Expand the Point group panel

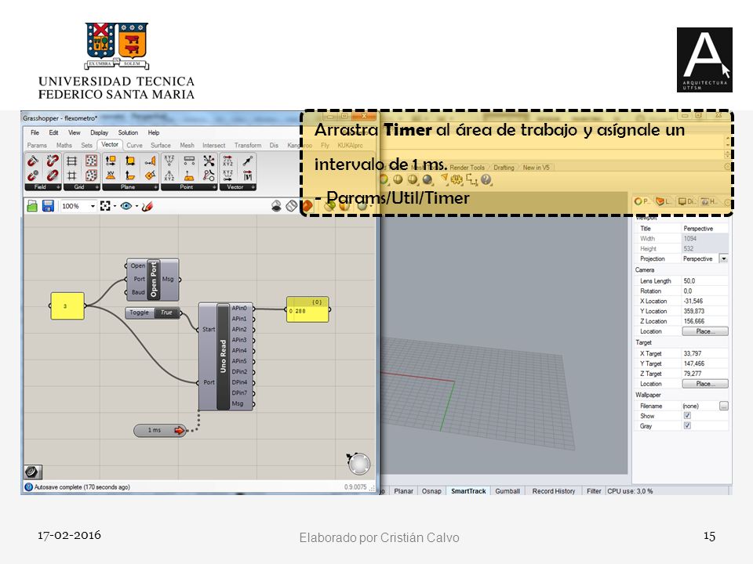coord(214,187)
